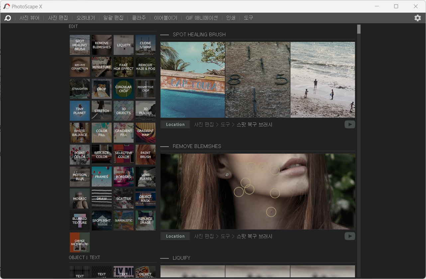Open the Lens Flares tile
Image resolution: width=426 pixels, height=279 pixels.
pos(146,177)
